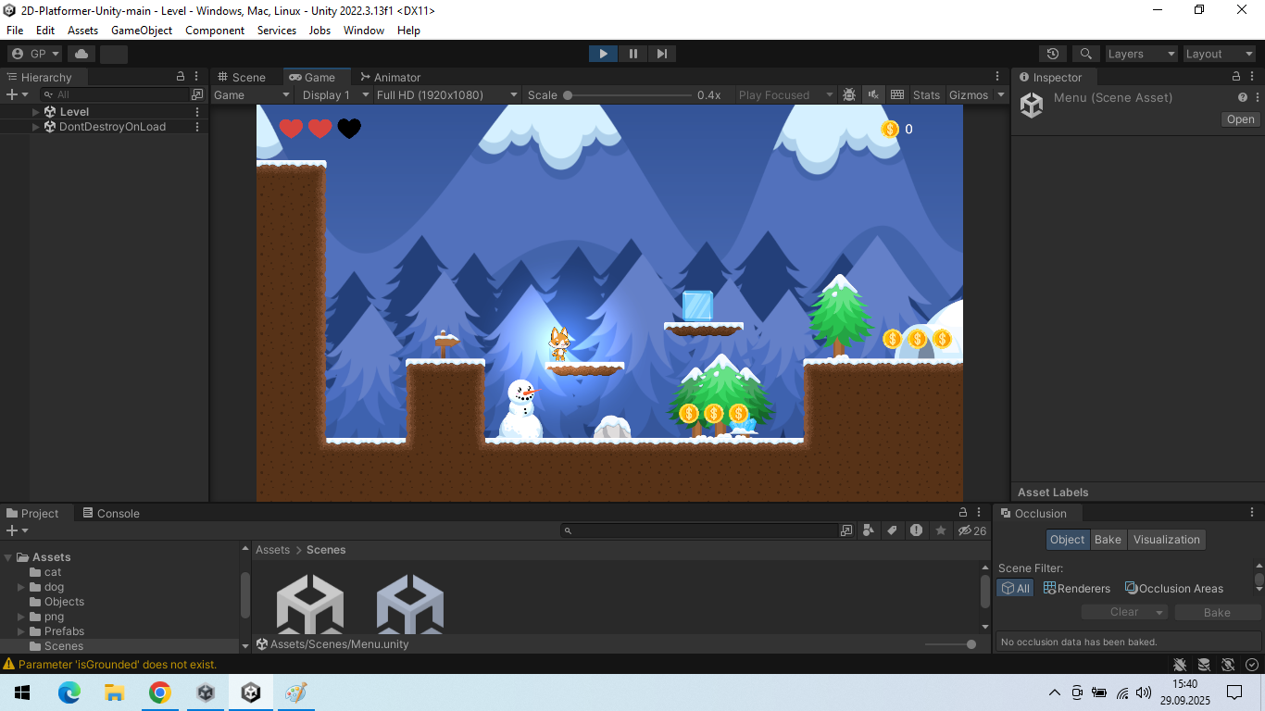The height and width of the screenshot is (711, 1265).
Task: Pause the game with Pause button
Action: pyautogui.click(x=632, y=54)
